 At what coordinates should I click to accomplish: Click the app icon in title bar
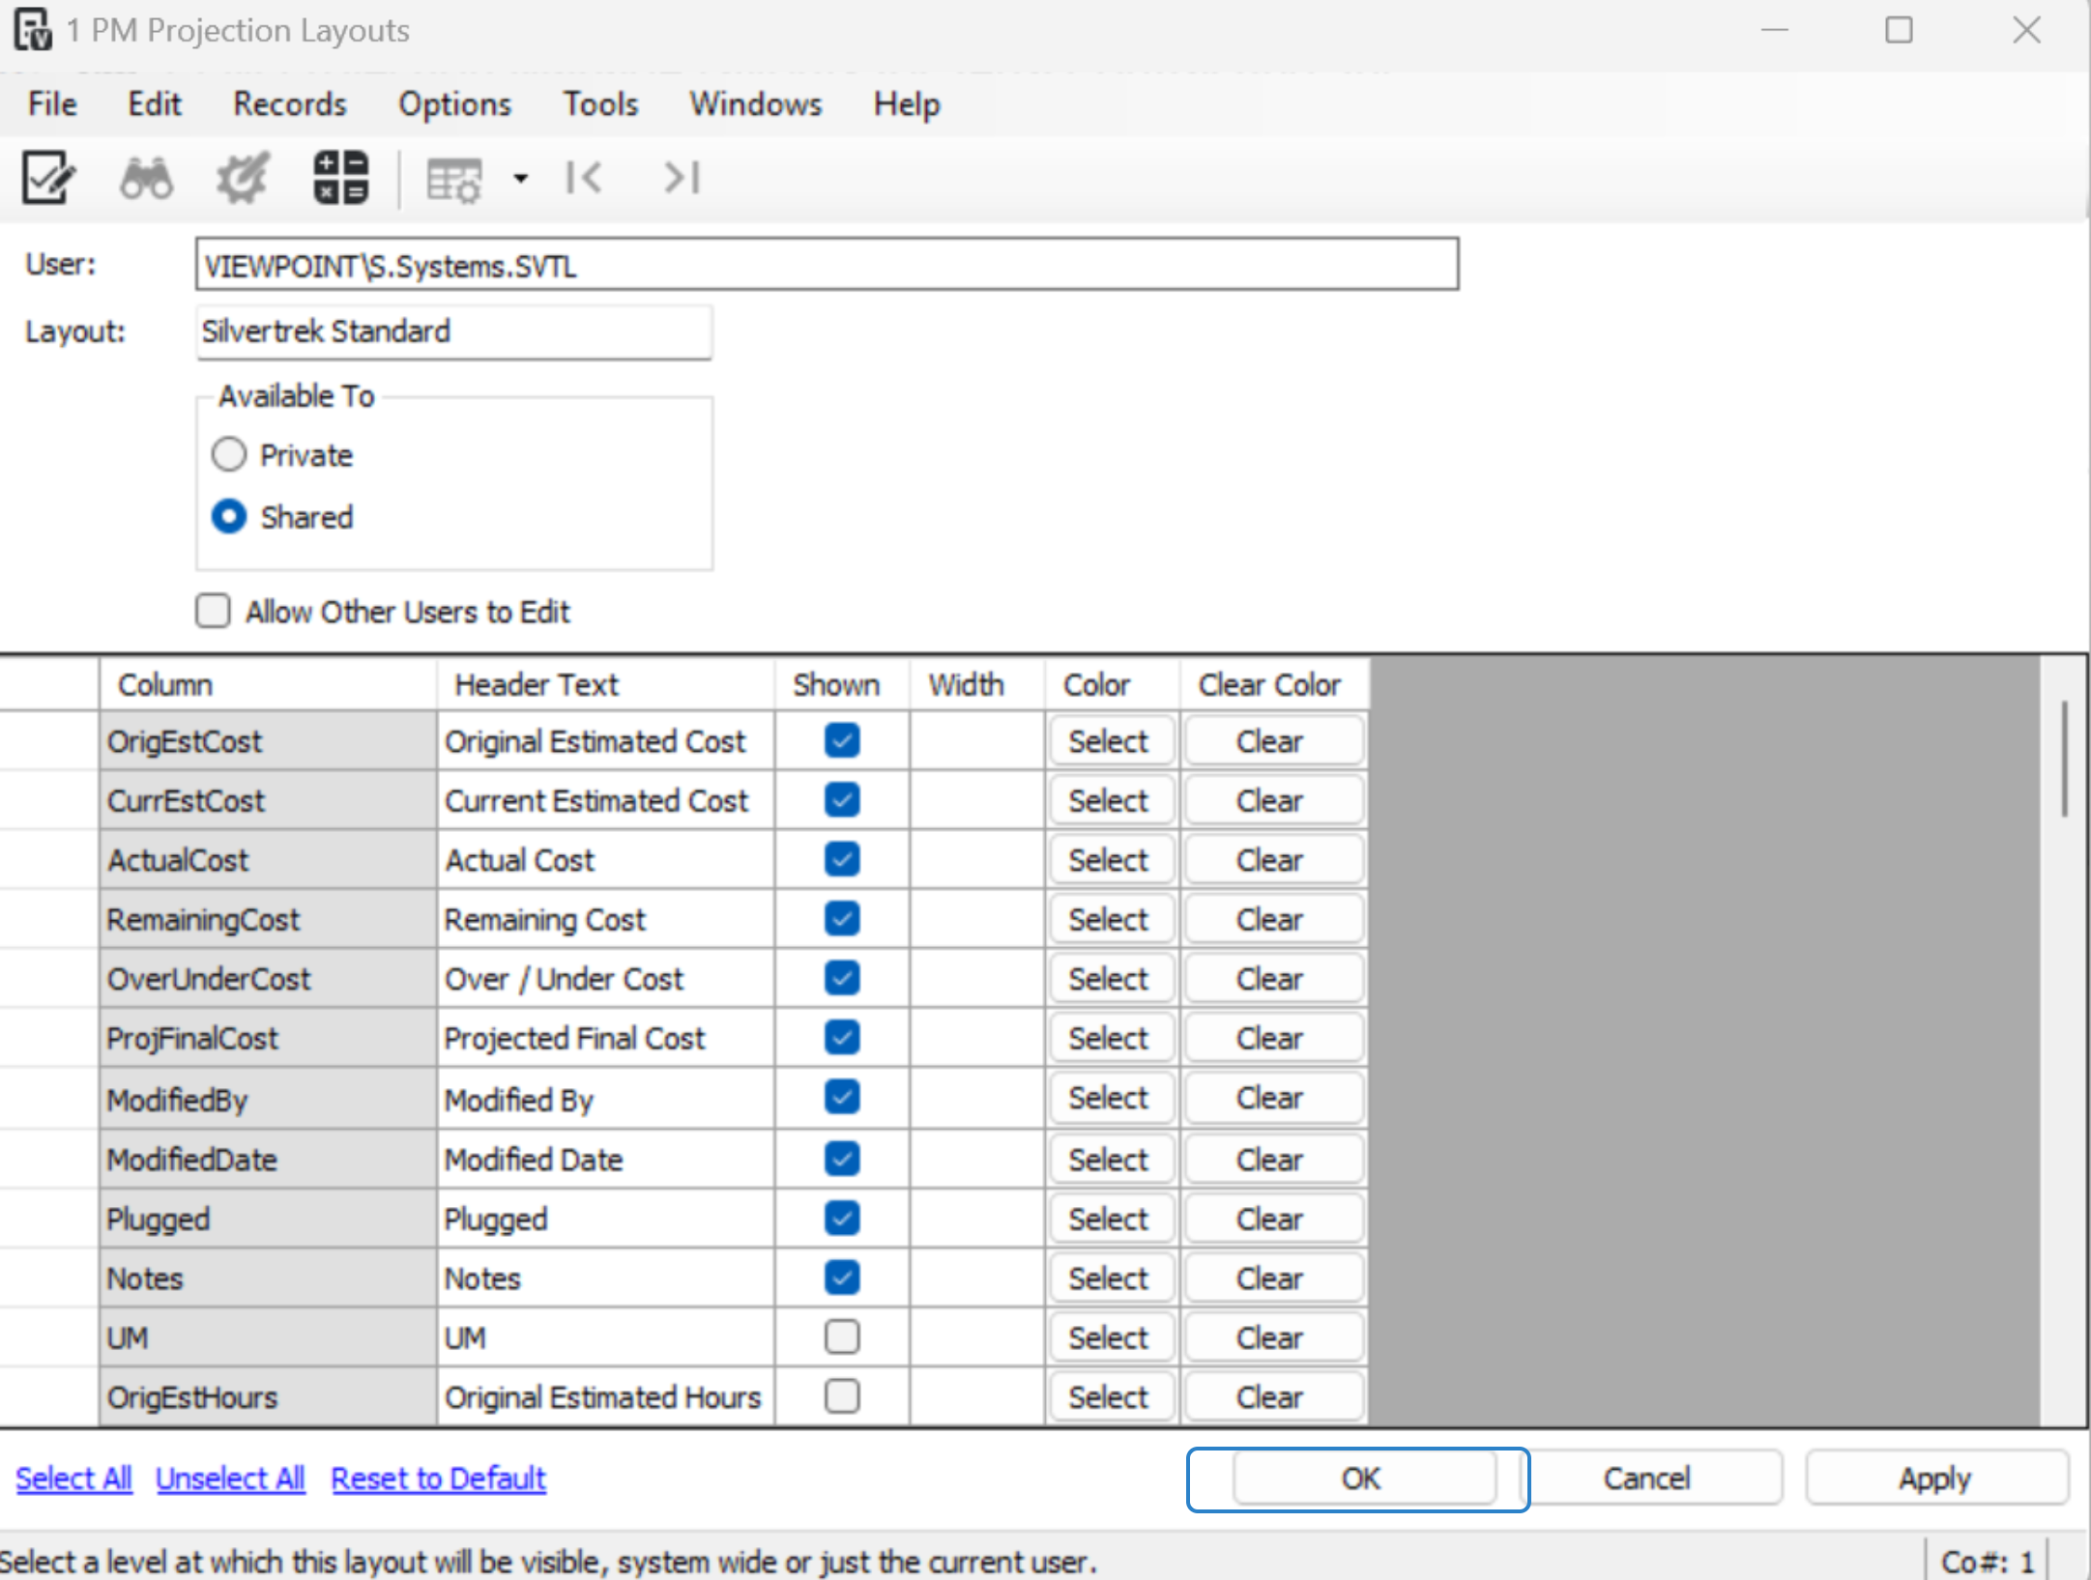tap(33, 29)
